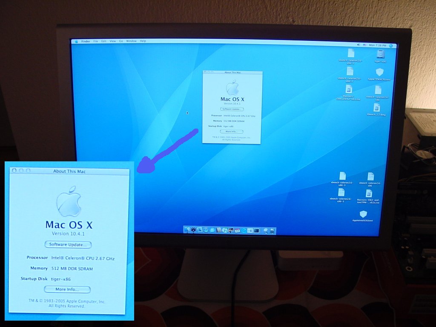Viewport: 436px width, 327px height.
Task: Click the menu bar clock showing Mon 7:38 PM
Action: point(377,45)
